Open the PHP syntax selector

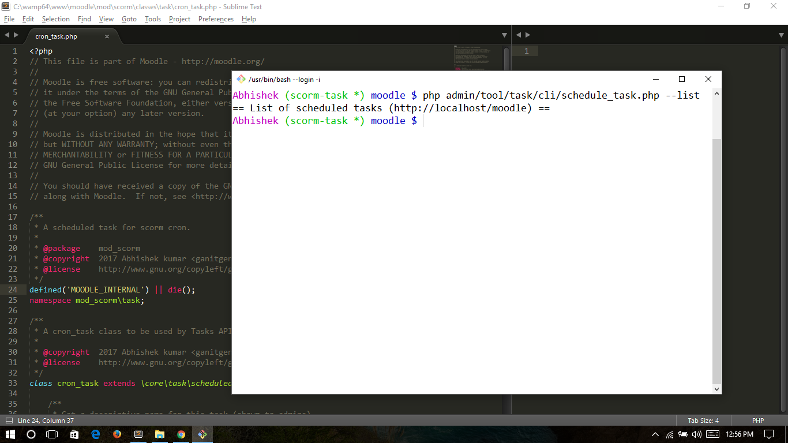[758, 421]
